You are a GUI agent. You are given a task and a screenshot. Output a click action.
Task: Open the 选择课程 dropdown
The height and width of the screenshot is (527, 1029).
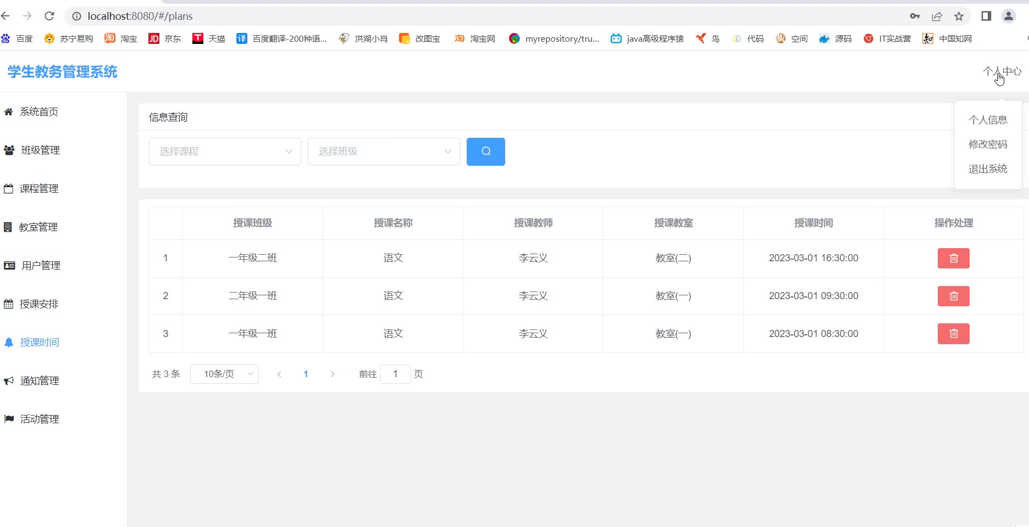click(225, 152)
